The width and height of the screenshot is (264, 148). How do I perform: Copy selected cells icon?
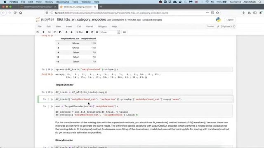55,32
